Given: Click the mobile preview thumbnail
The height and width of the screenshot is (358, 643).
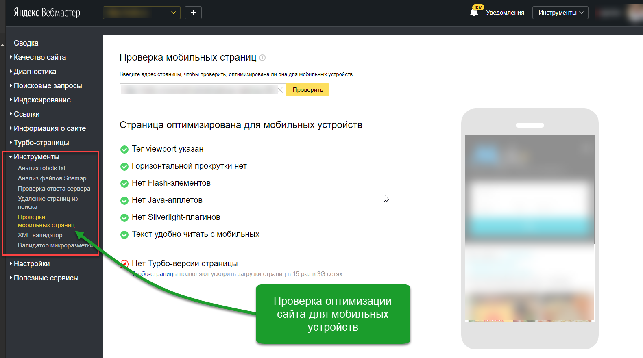Looking at the screenshot, I should coord(530,228).
